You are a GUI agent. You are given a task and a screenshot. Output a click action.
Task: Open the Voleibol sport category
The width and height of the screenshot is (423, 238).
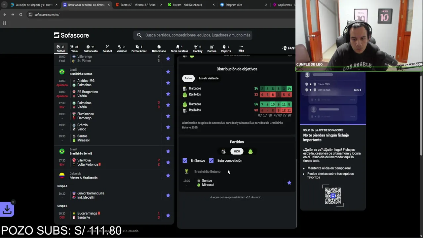pos(121,49)
